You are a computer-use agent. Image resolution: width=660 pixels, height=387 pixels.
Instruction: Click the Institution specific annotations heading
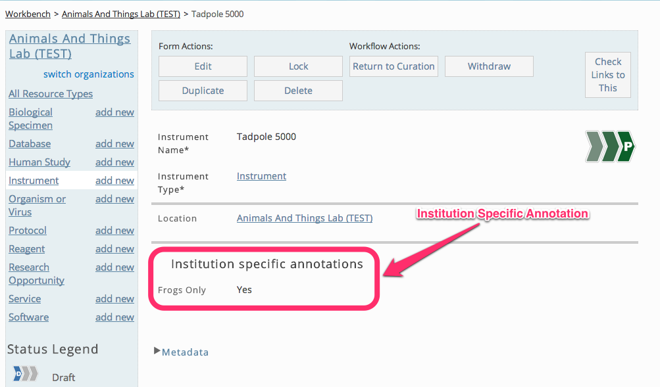(x=267, y=264)
